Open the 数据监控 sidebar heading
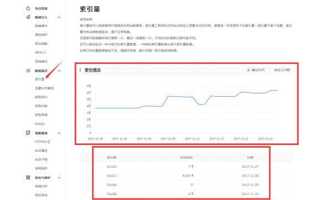Viewport: 333px width, 200px height. 41,71
